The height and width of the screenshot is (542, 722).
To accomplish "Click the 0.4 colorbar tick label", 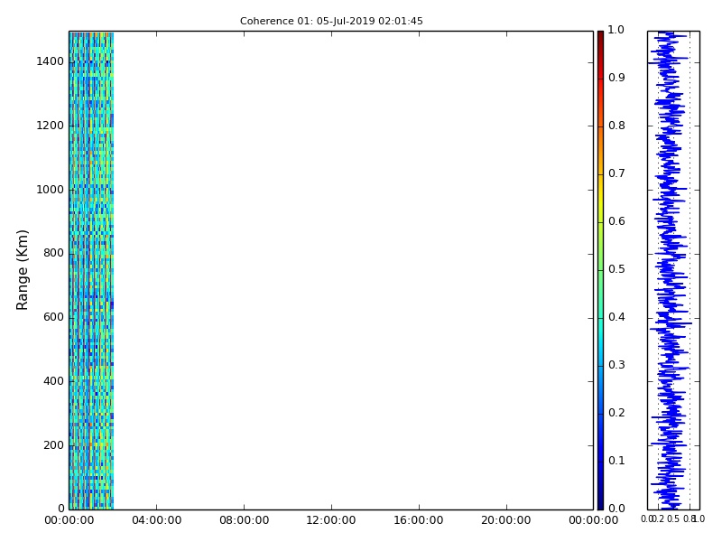I will tap(616, 317).
